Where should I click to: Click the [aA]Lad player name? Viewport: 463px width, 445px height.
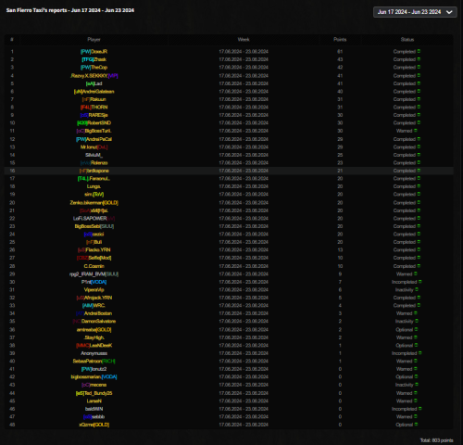tap(94, 83)
